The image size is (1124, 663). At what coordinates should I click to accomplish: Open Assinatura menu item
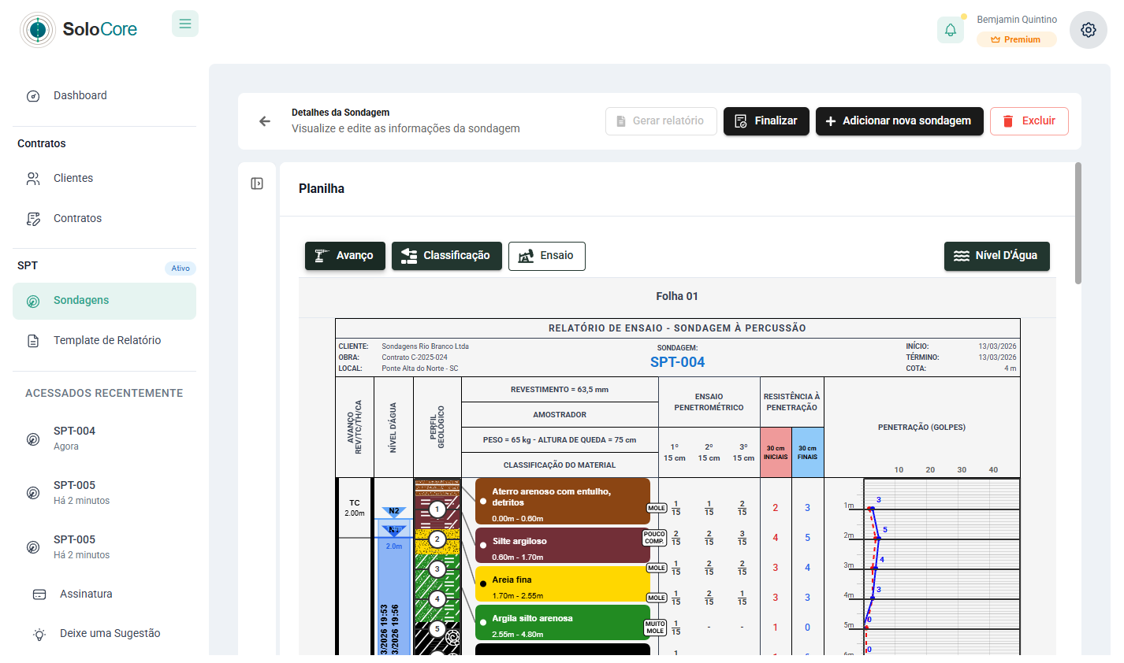click(104, 594)
